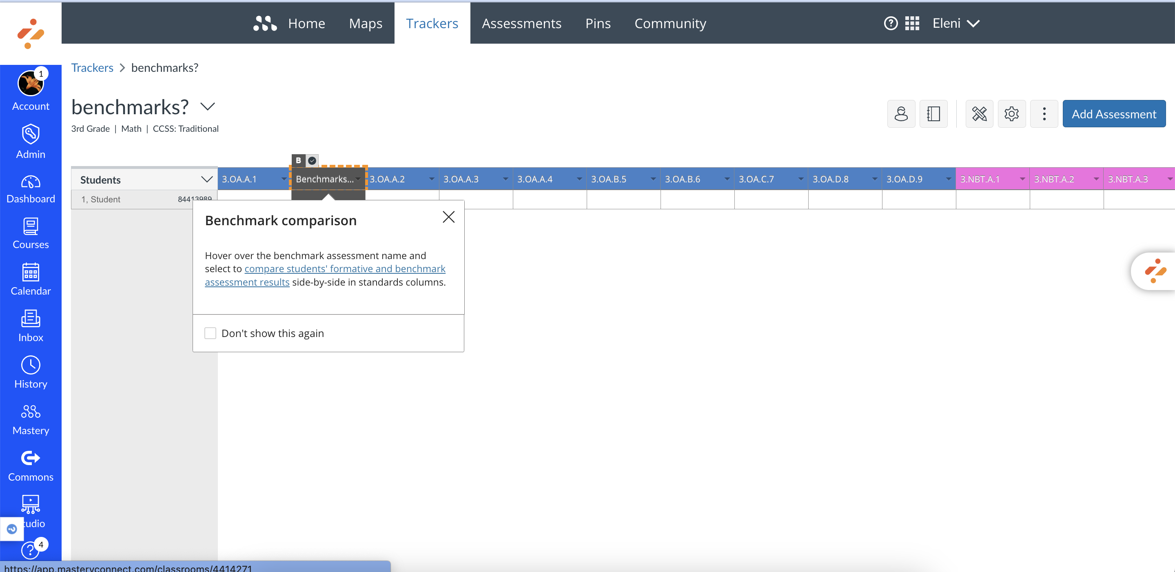Open the Courses book icon
This screenshot has width=1175, height=572.
tap(31, 226)
